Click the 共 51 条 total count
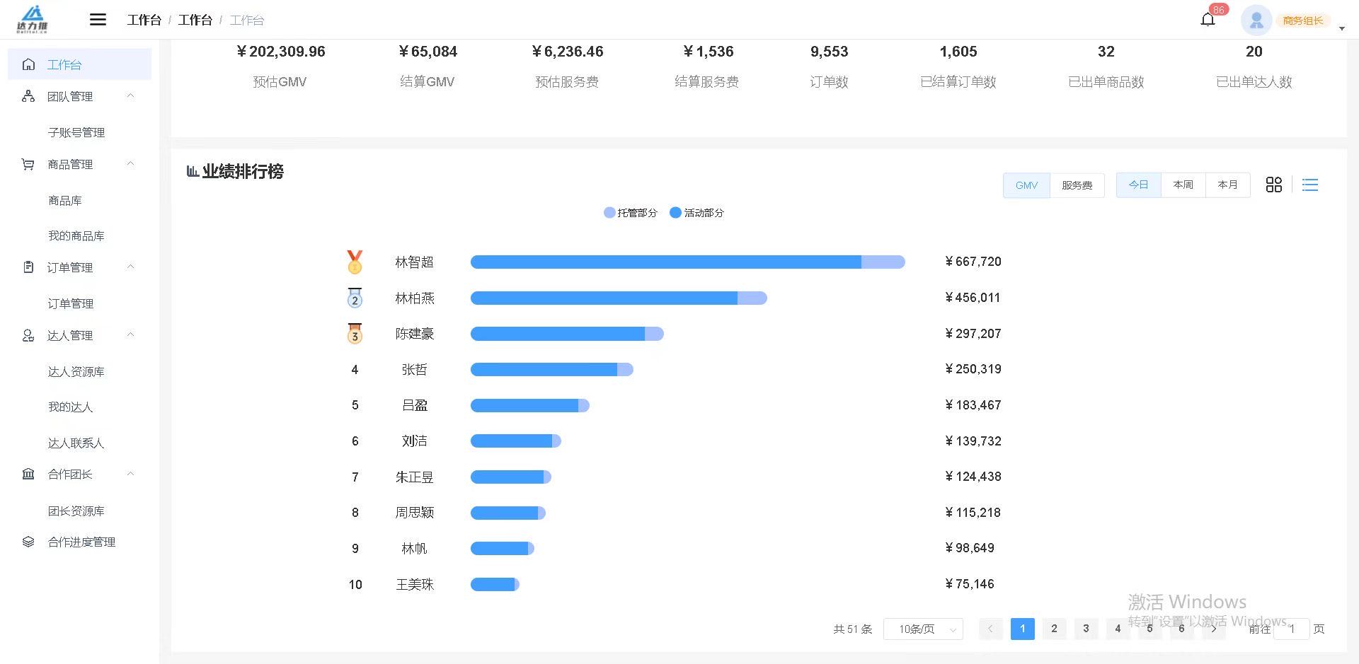Image resolution: width=1359 pixels, height=664 pixels. coord(853,629)
